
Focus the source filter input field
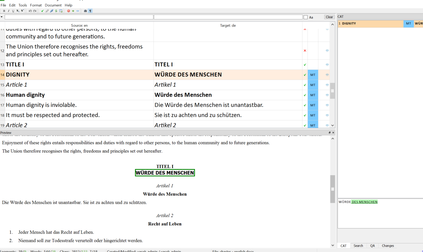tap(79, 17)
